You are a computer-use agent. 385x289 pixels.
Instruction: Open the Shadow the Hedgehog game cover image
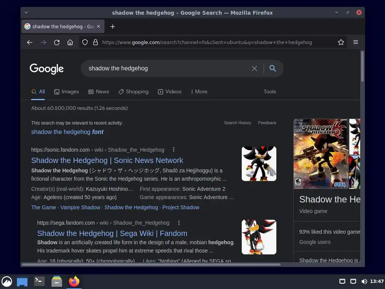pyautogui.click(x=321, y=154)
